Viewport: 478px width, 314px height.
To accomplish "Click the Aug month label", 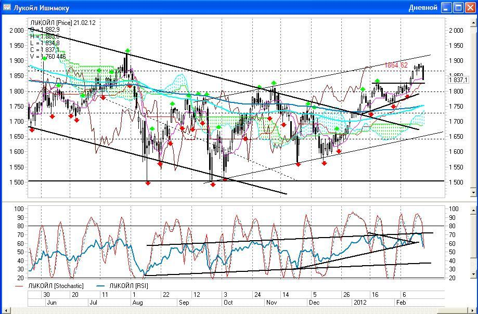I will (137, 303).
